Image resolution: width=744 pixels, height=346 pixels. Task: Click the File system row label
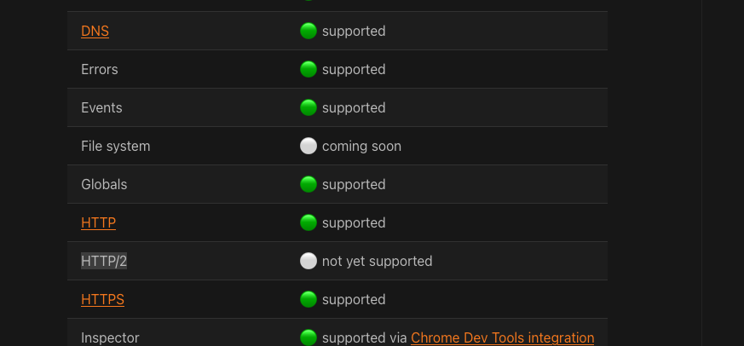tap(115, 147)
